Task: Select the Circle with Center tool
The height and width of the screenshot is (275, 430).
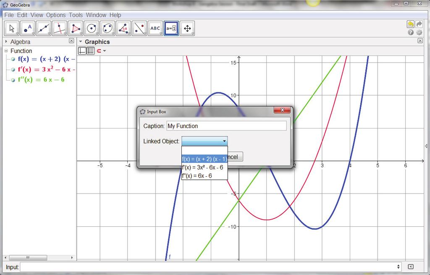Action: click(91, 28)
